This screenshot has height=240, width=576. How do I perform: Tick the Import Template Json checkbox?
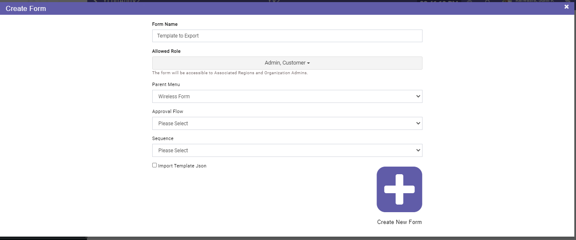[x=154, y=165]
